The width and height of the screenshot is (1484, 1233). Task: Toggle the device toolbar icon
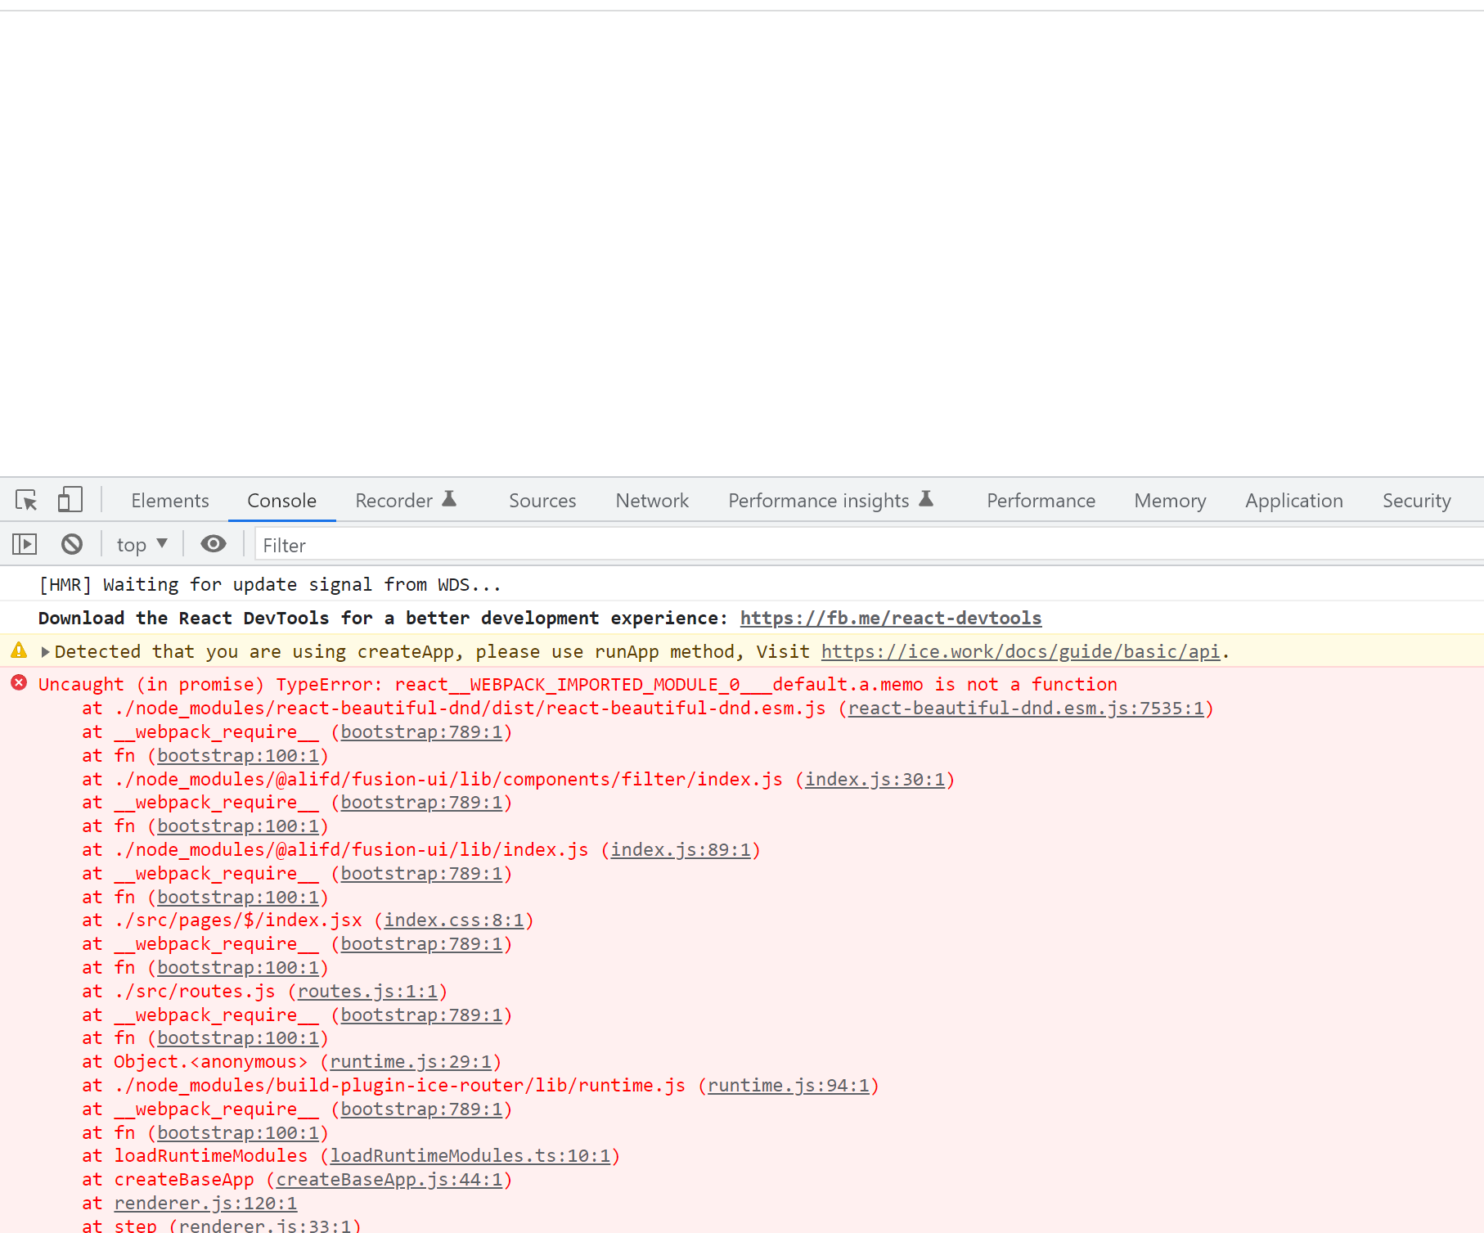(70, 500)
